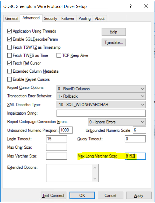Image resolution: width=155 pixels, height=203 pixels.
Task: Click inside the Extended Options text area
Action: coord(69,173)
